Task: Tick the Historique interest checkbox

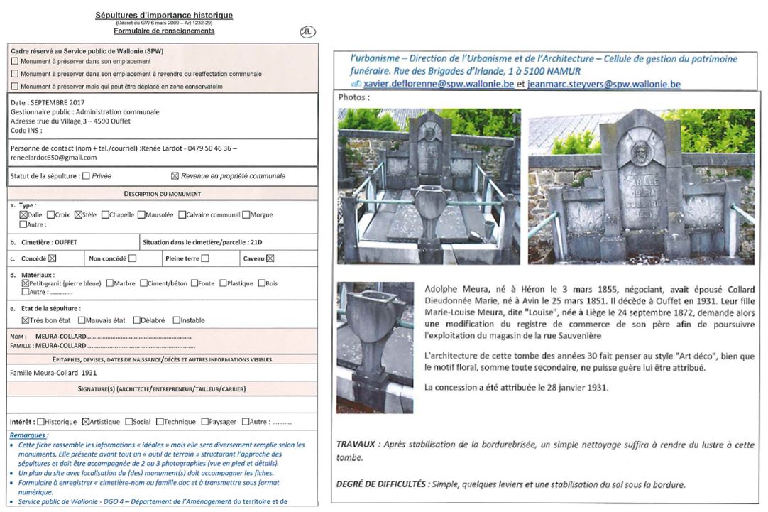Action: pos(40,422)
